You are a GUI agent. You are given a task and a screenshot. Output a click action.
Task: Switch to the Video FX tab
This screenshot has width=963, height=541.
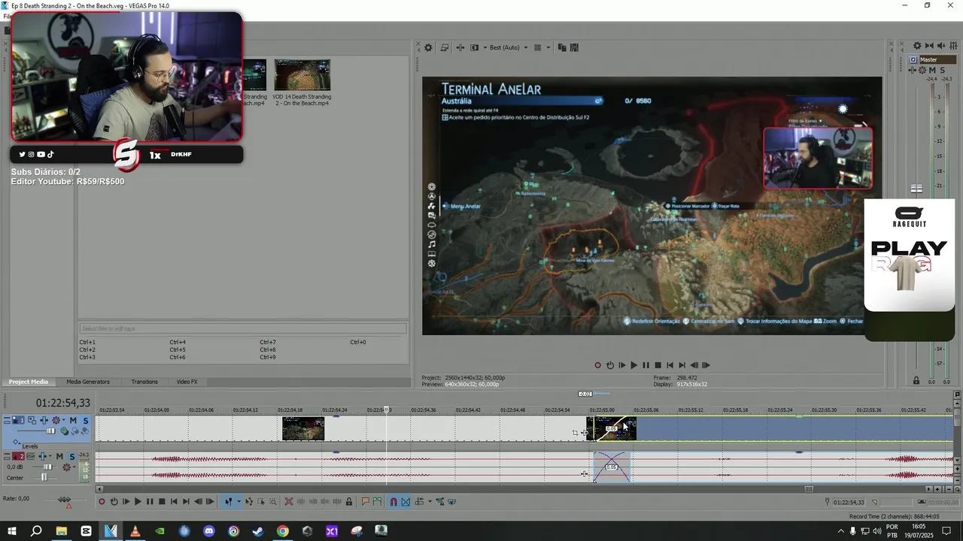click(187, 382)
